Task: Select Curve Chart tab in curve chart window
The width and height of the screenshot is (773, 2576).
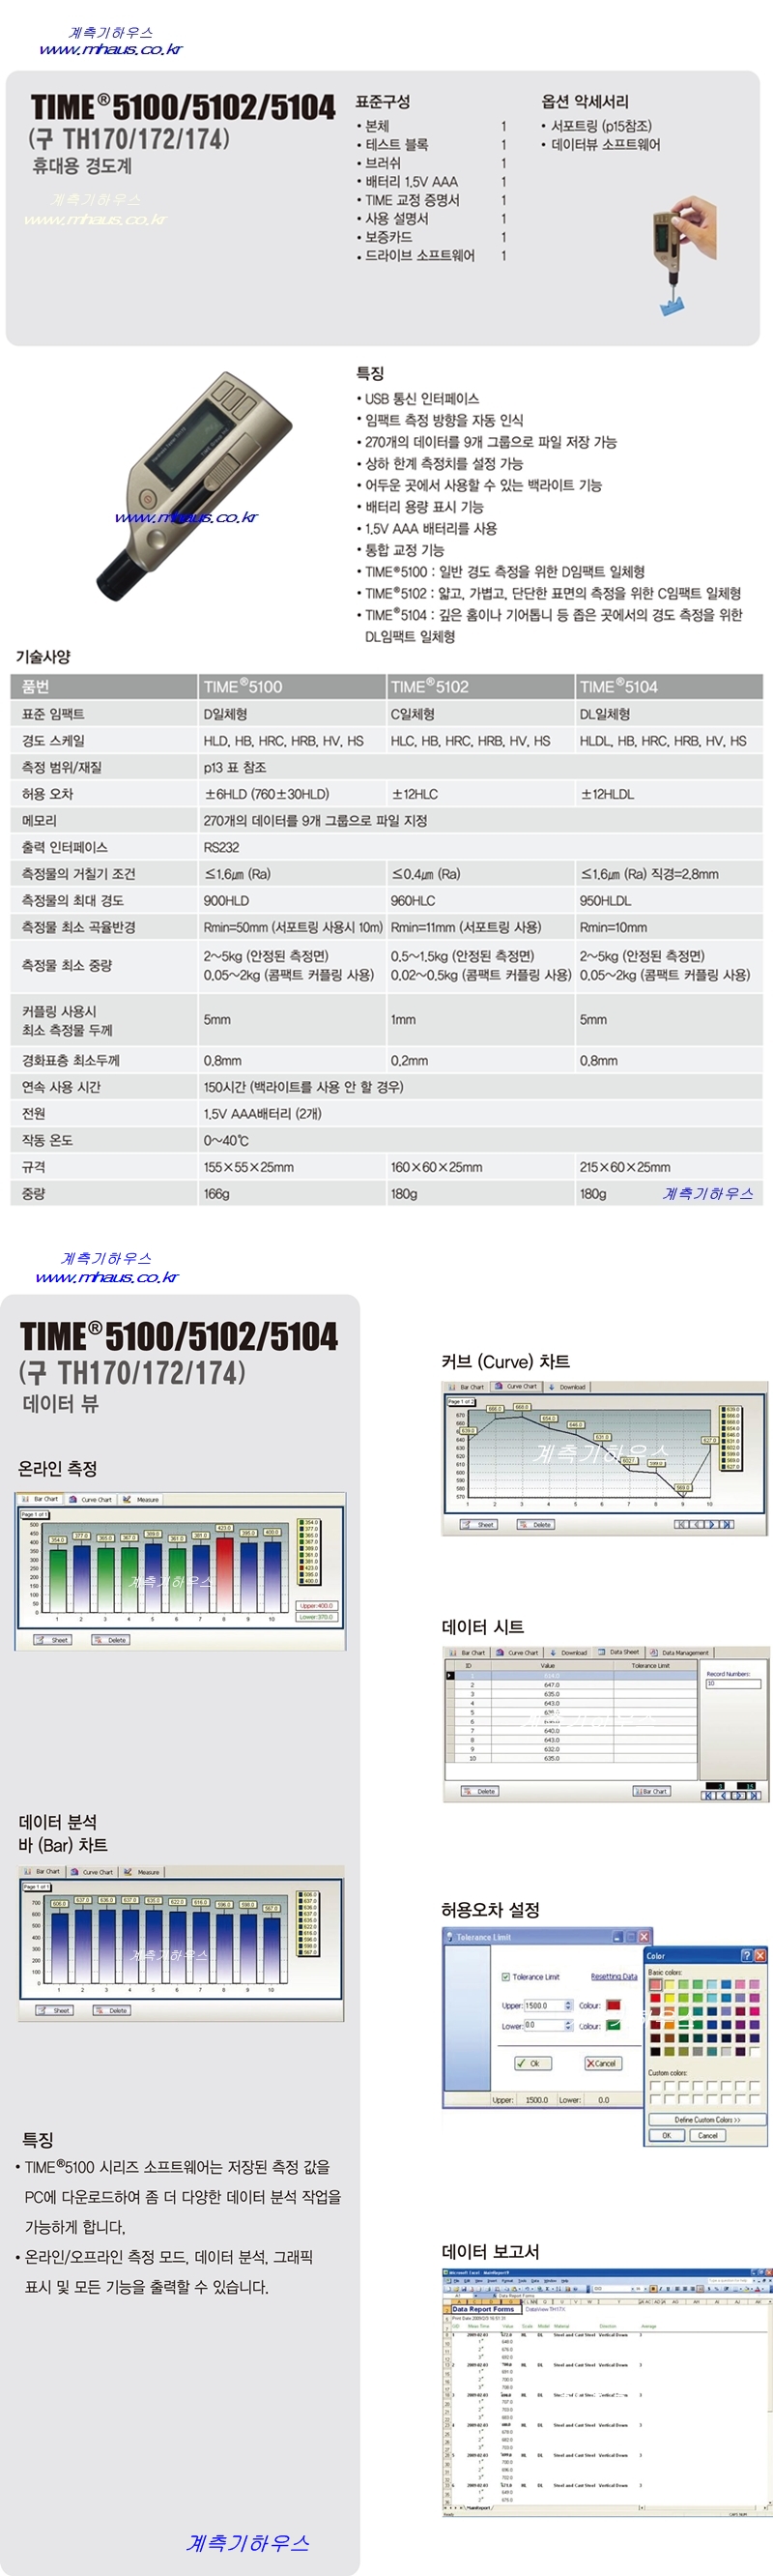Action: point(516,1387)
